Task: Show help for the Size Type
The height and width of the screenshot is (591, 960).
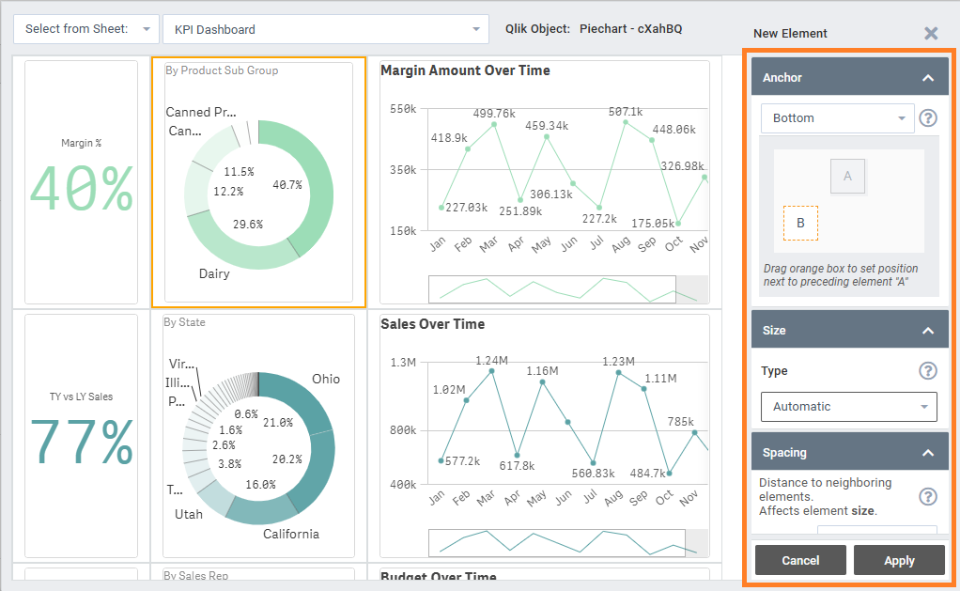Action: (x=928, y=370)
